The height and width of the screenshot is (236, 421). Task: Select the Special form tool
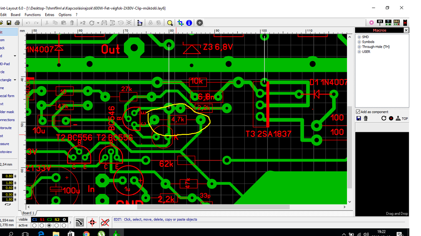pos(9,96)
